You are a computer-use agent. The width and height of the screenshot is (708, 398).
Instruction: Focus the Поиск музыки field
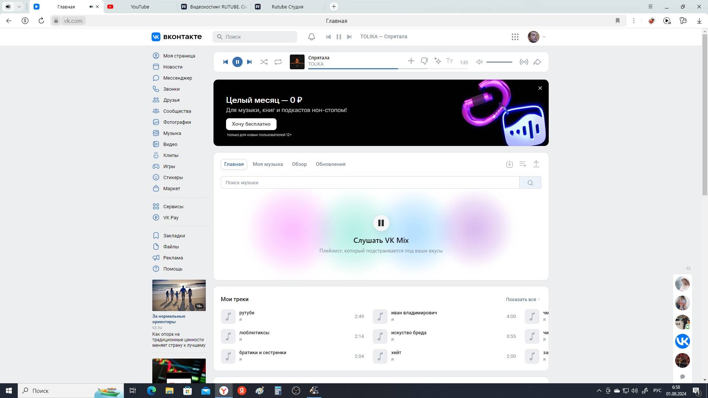pos(370,182)
